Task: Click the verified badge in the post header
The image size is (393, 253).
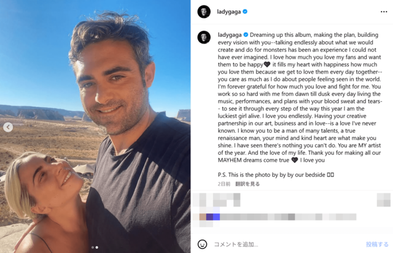Action: [x=245, y=12]
